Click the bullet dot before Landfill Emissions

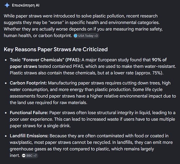6,136
